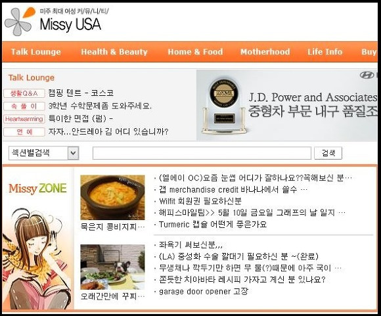The image size is (381, 316).
Task: Focus the search text field
Action: [x=202, y=153]
